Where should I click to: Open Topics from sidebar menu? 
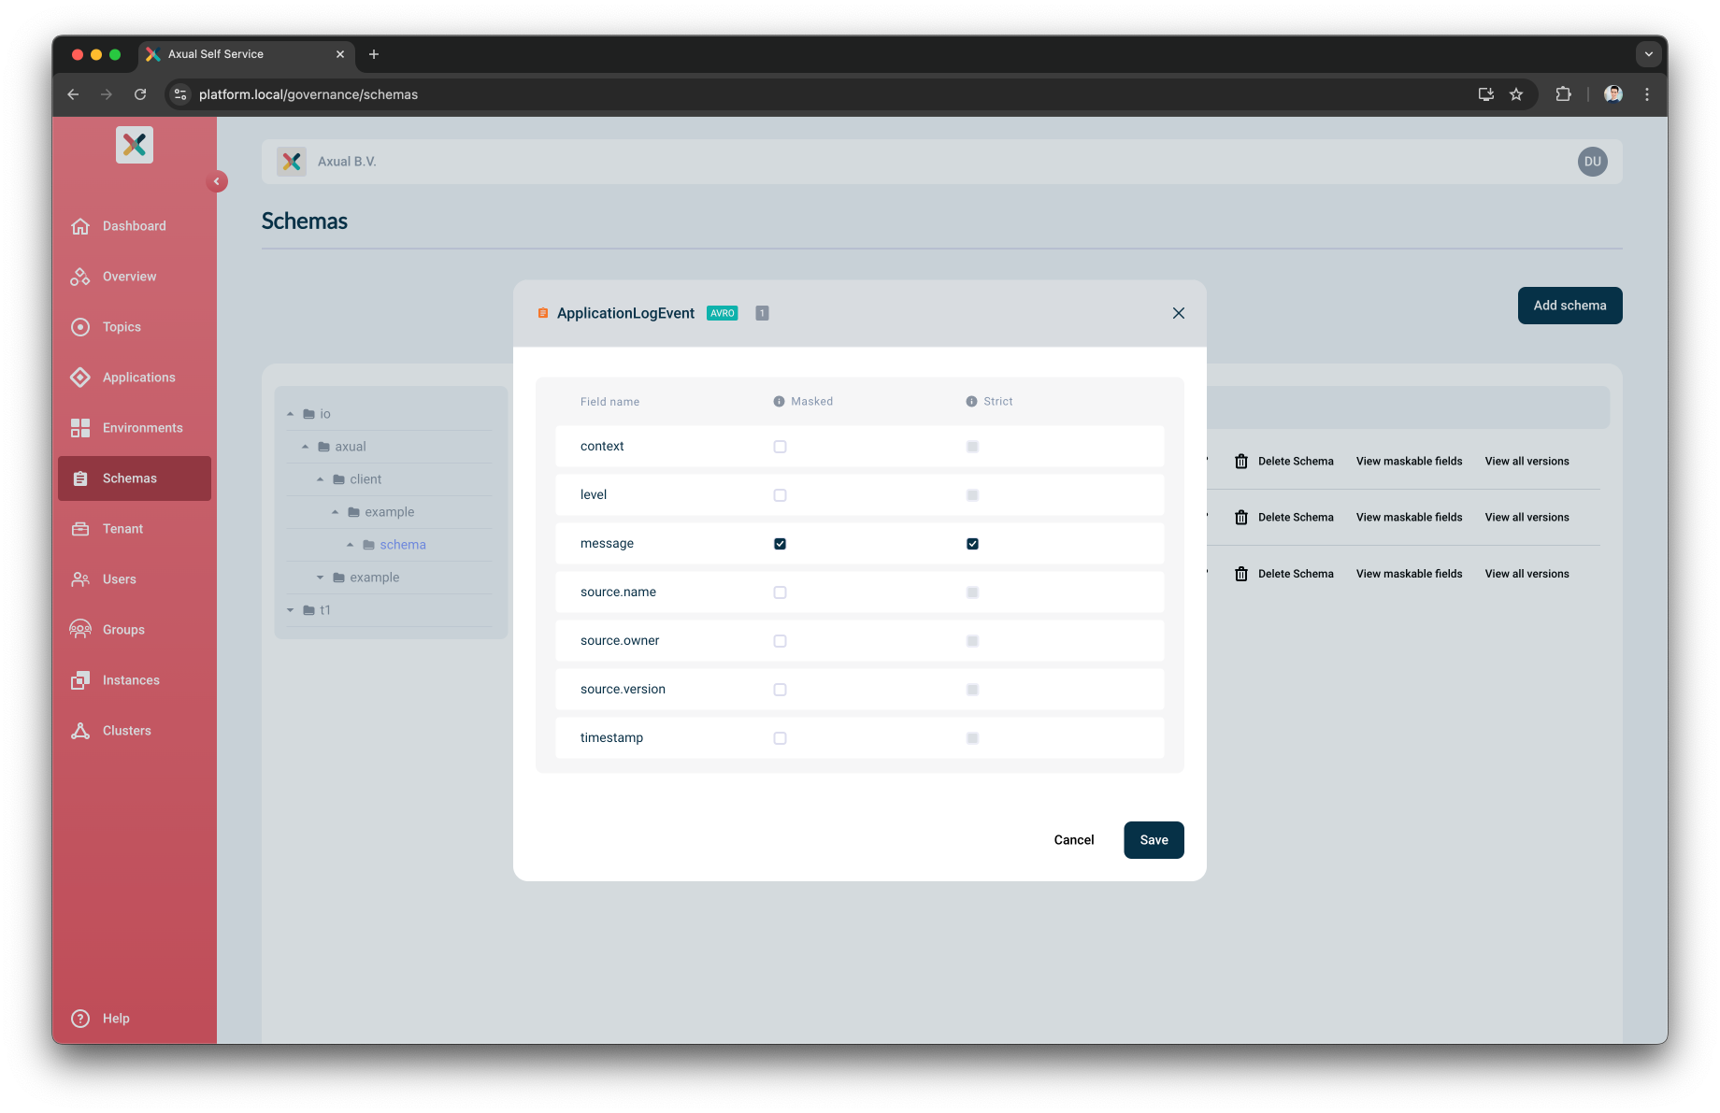pos(135,327)
